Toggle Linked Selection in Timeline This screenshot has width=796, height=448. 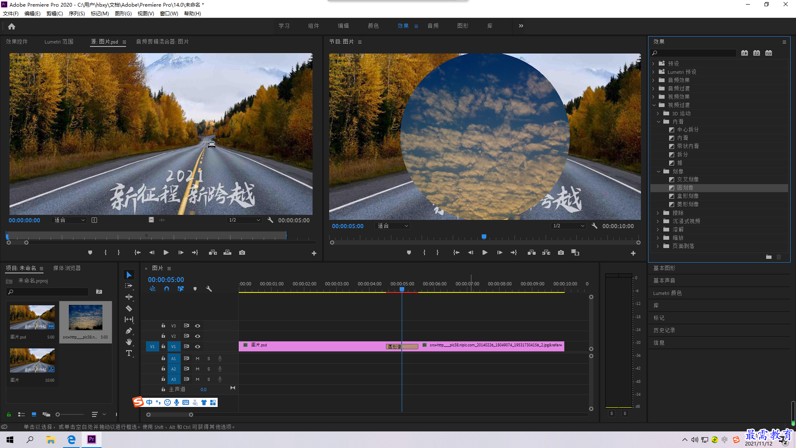coord(181,289)
